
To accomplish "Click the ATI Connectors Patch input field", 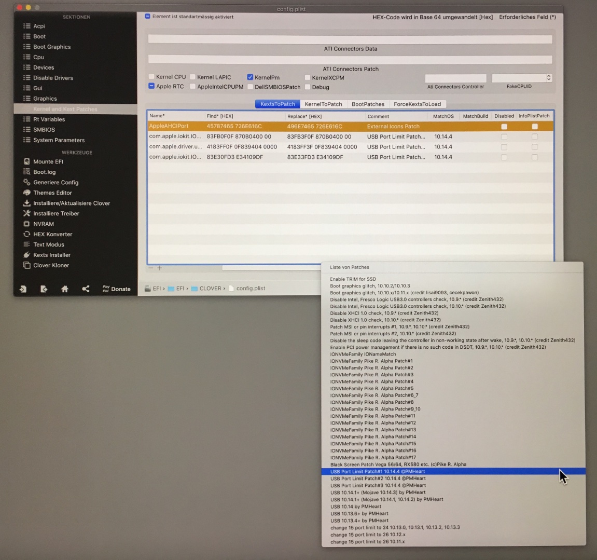I will [350, 60].
